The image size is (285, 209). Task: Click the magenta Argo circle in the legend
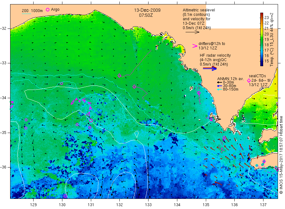(47, 10)
